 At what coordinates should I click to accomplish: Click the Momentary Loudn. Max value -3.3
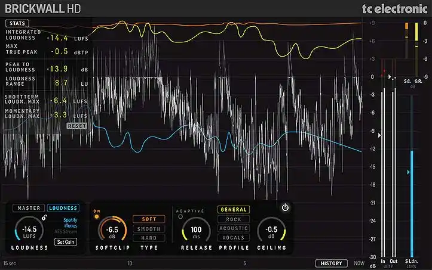pos(59,114)
